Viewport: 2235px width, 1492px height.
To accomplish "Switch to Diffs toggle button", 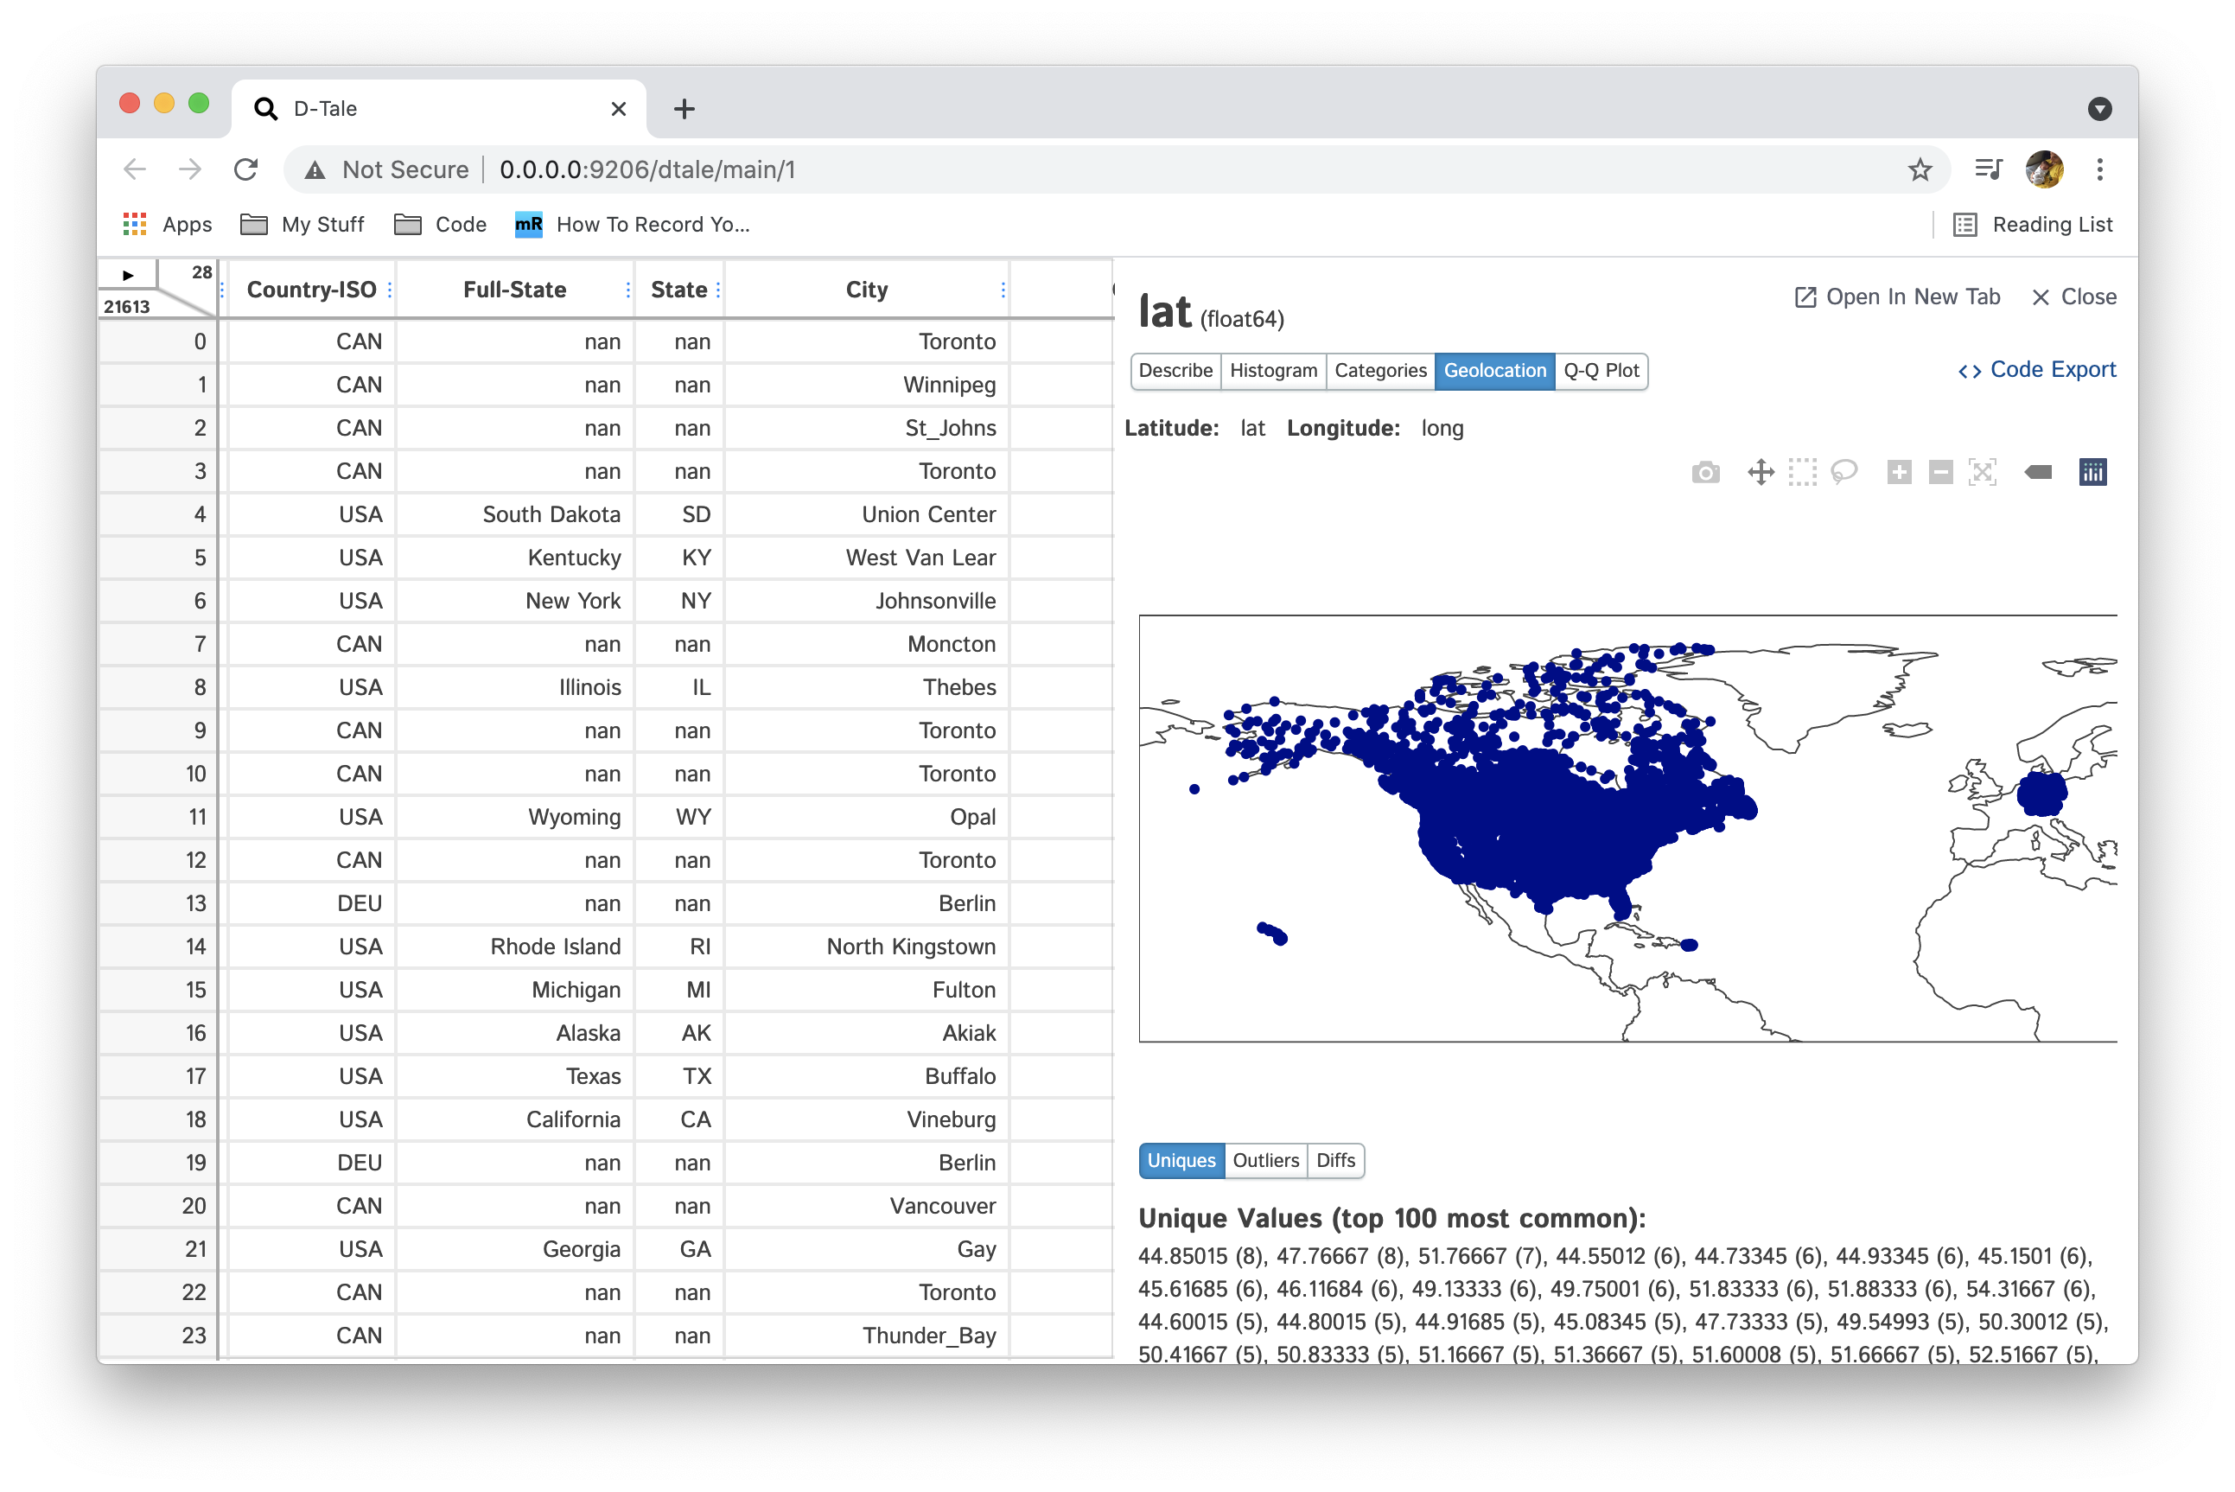I will [1335, 1161].
